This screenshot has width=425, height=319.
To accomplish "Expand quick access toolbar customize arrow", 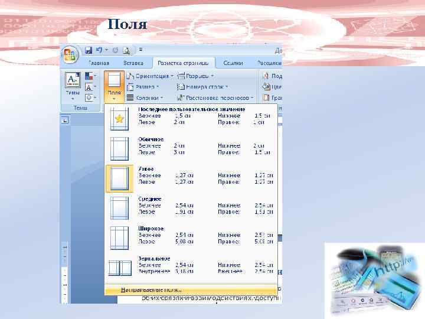I will point(140,50).
